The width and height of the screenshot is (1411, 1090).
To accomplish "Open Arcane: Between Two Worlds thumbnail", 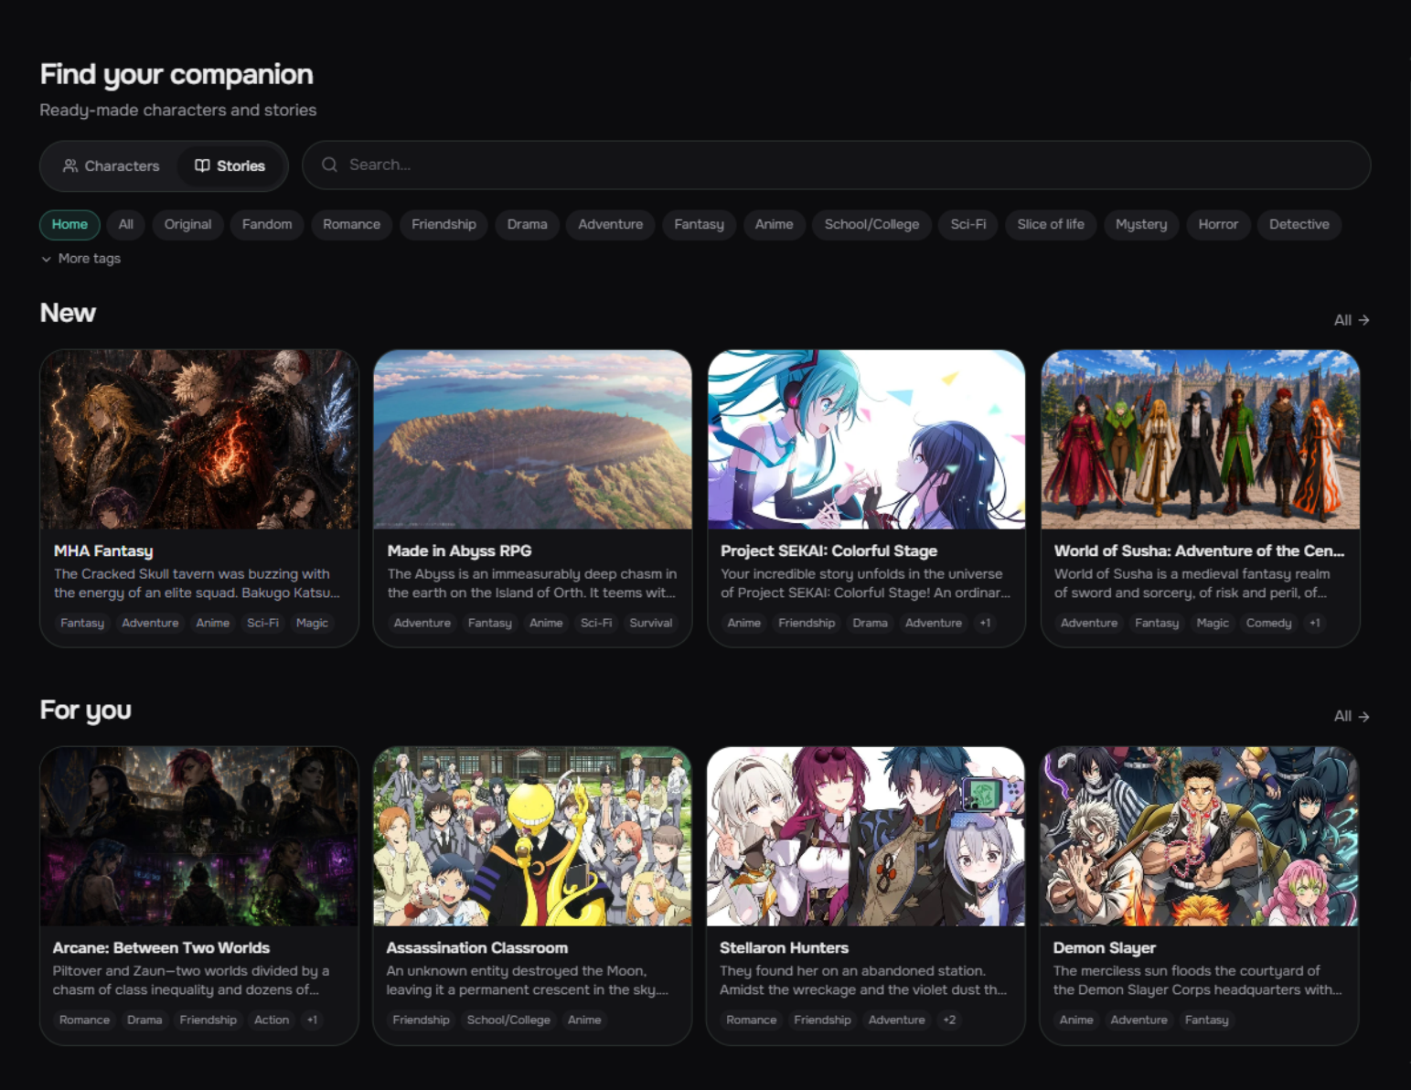I will coord(199,836).
